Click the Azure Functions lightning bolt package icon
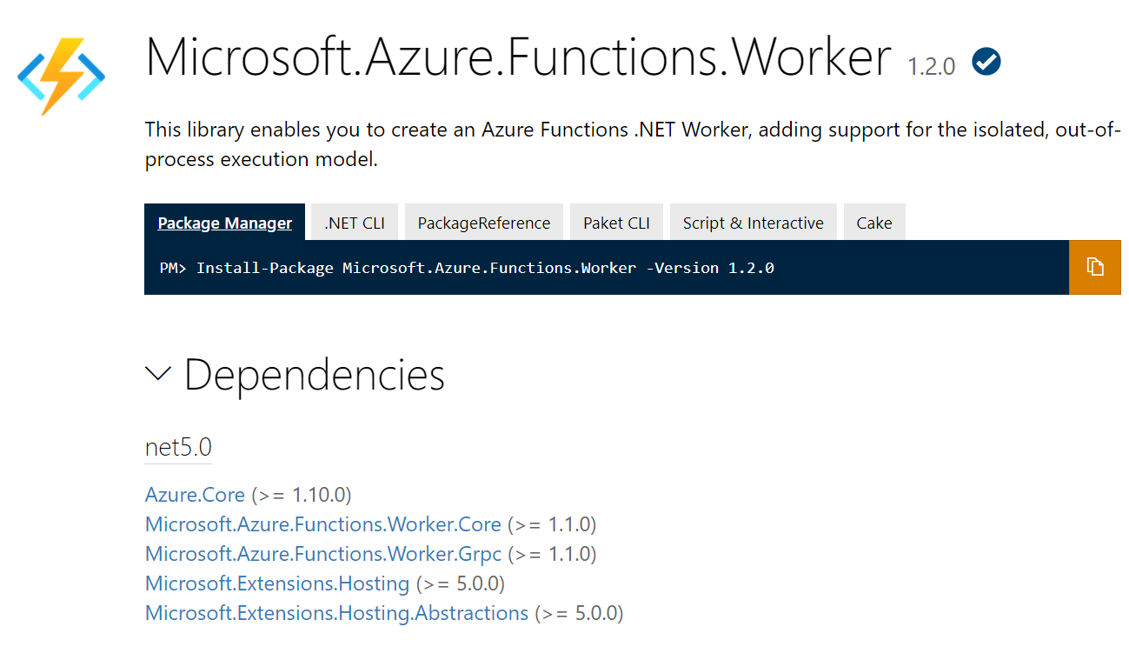The image size is (1129, 660). coord(62,76)
